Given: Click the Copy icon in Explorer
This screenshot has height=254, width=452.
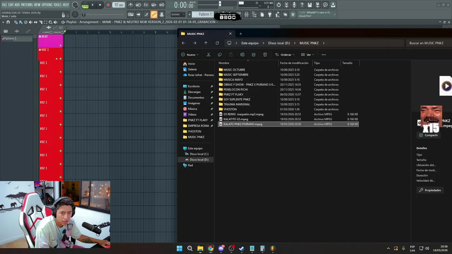Looking at the screenshot, I should [220, 55].
